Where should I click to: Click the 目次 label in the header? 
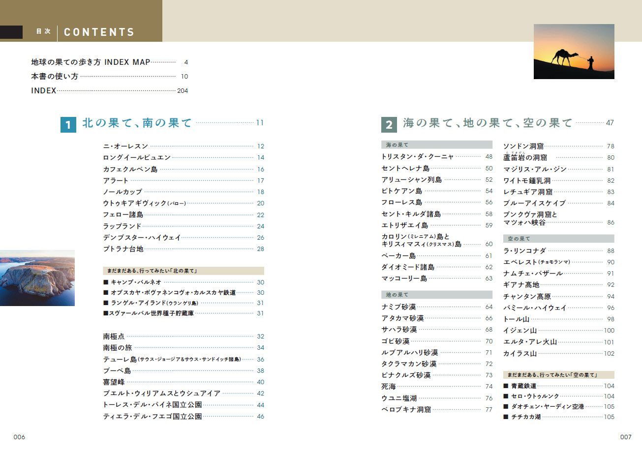pyautogui.click(x=43, y=31)
